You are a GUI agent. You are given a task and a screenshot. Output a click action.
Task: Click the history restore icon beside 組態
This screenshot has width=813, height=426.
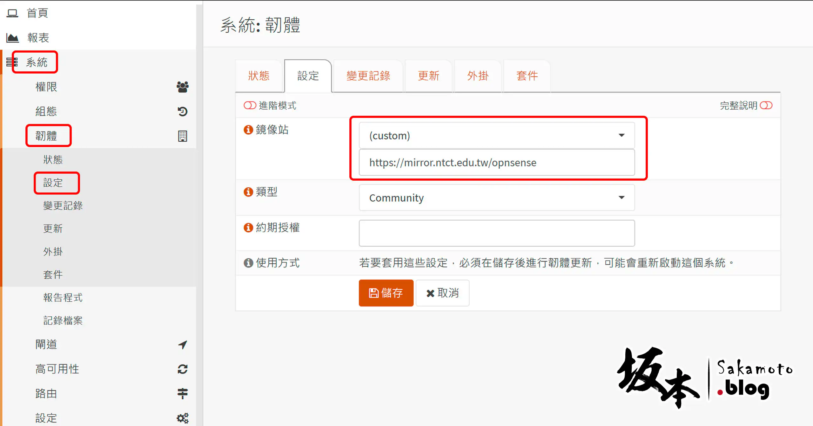pos(182,111)
